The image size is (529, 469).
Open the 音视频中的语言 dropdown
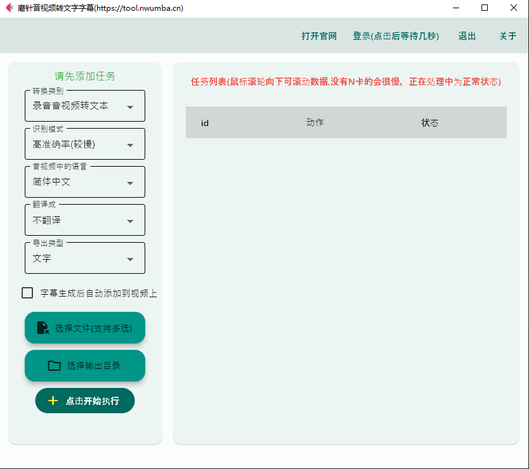point(85,182)
